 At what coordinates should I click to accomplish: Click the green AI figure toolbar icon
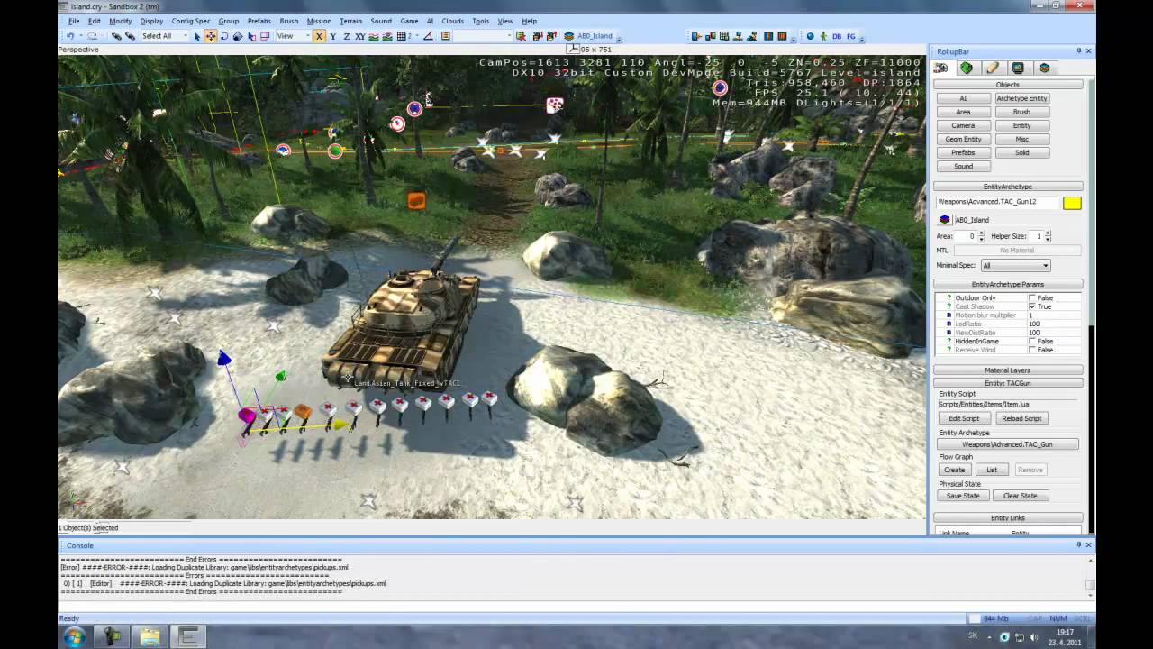pos(823,36)
